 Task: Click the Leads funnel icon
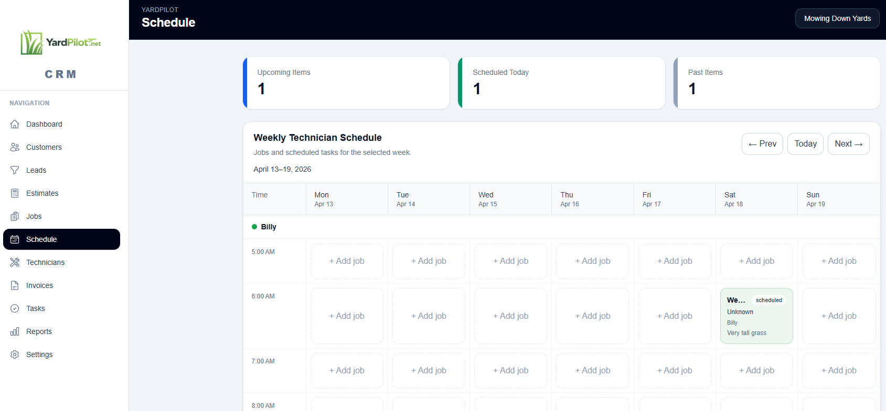coord(15,170)
